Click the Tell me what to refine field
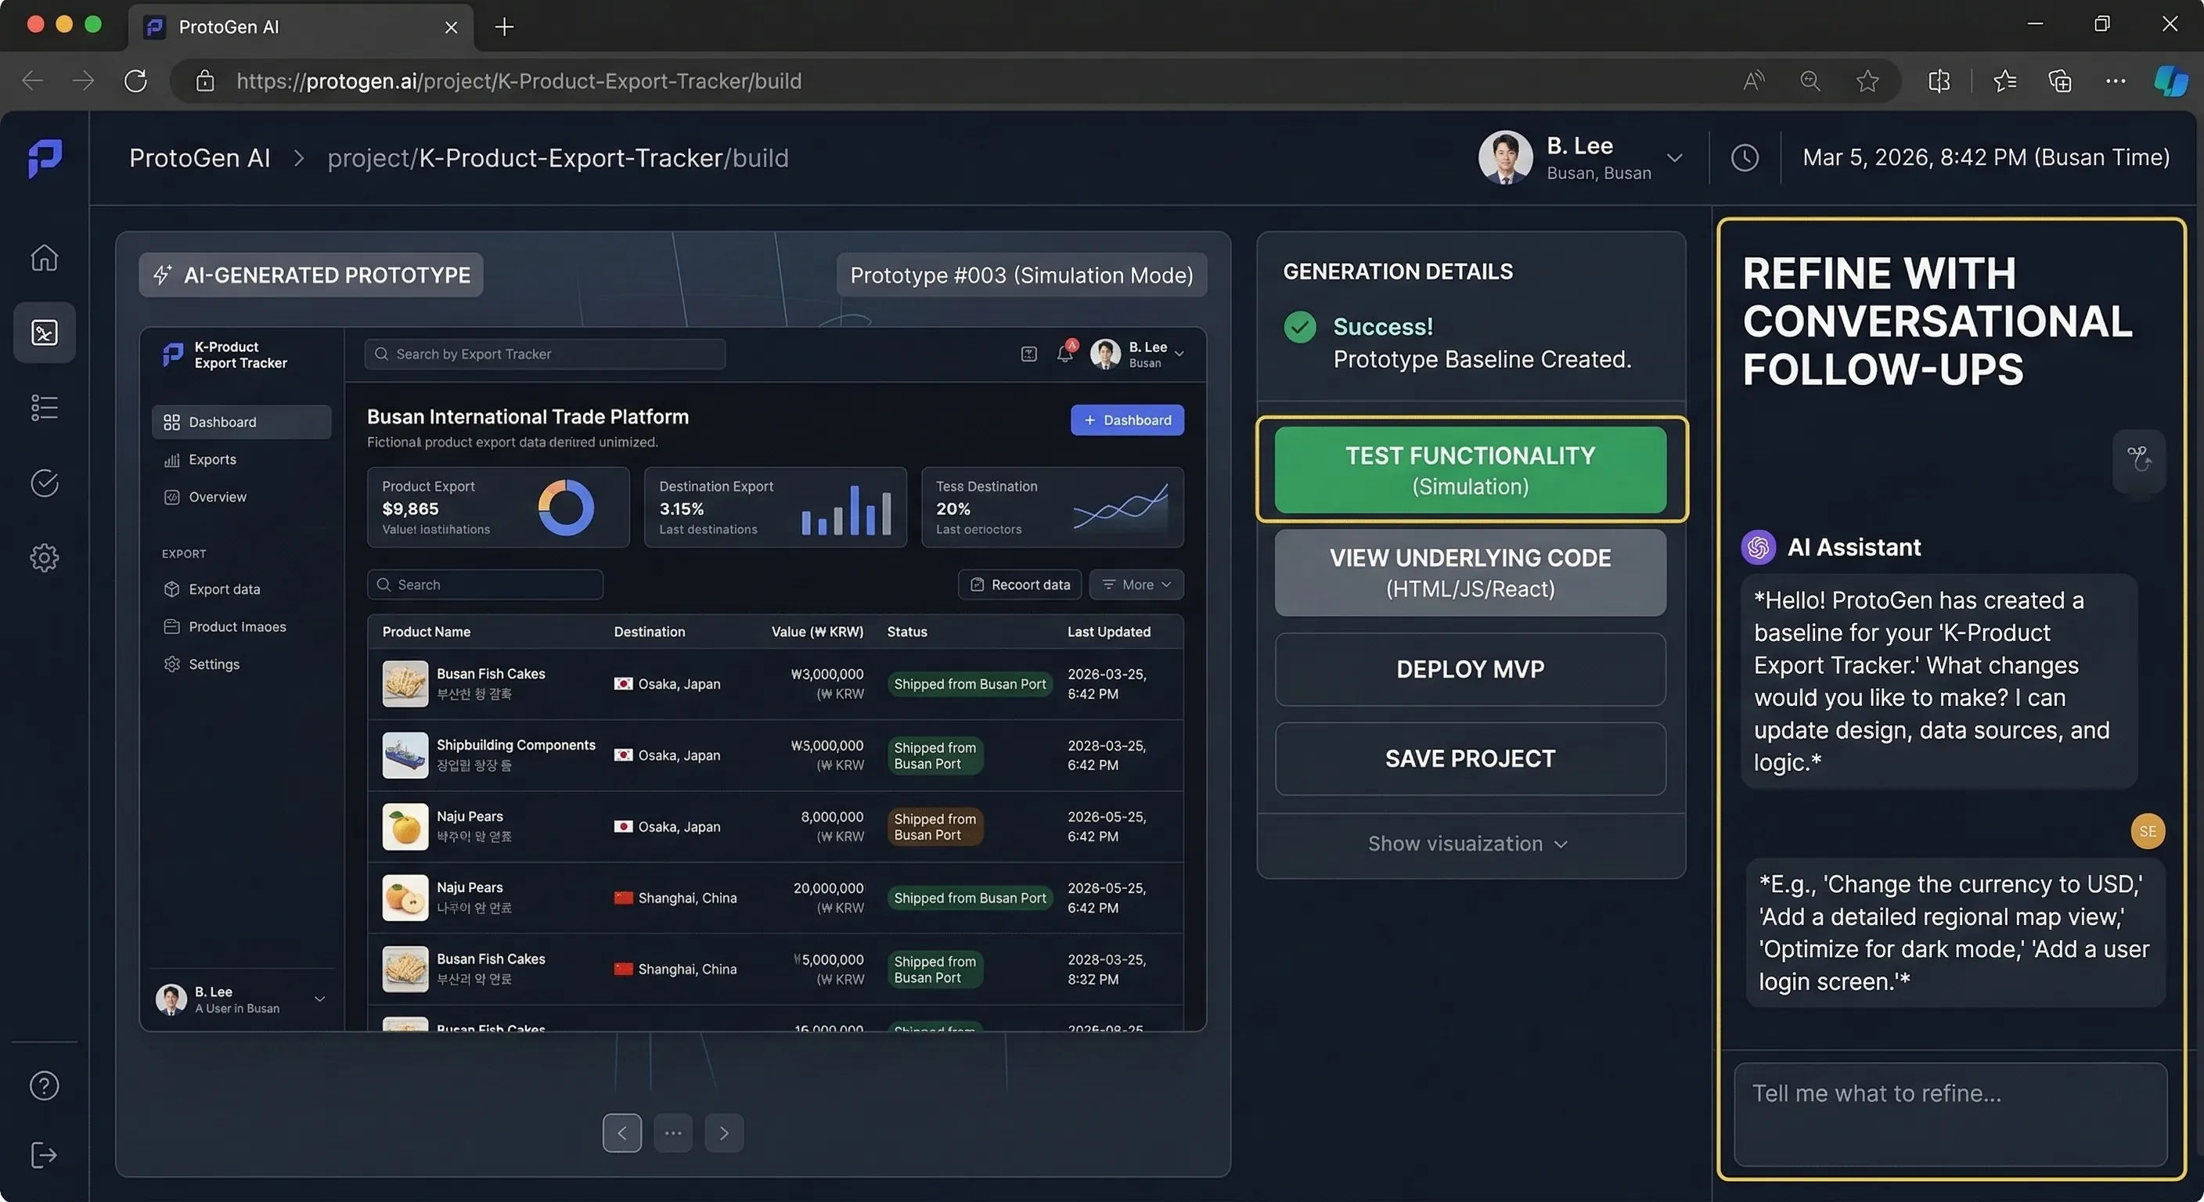 pos(1950,1114)
